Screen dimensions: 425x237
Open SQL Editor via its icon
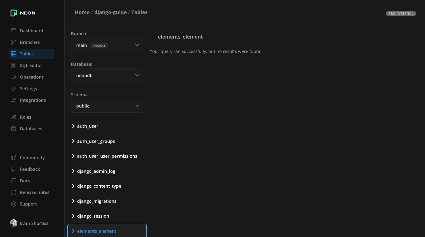[x=14, y=65]
